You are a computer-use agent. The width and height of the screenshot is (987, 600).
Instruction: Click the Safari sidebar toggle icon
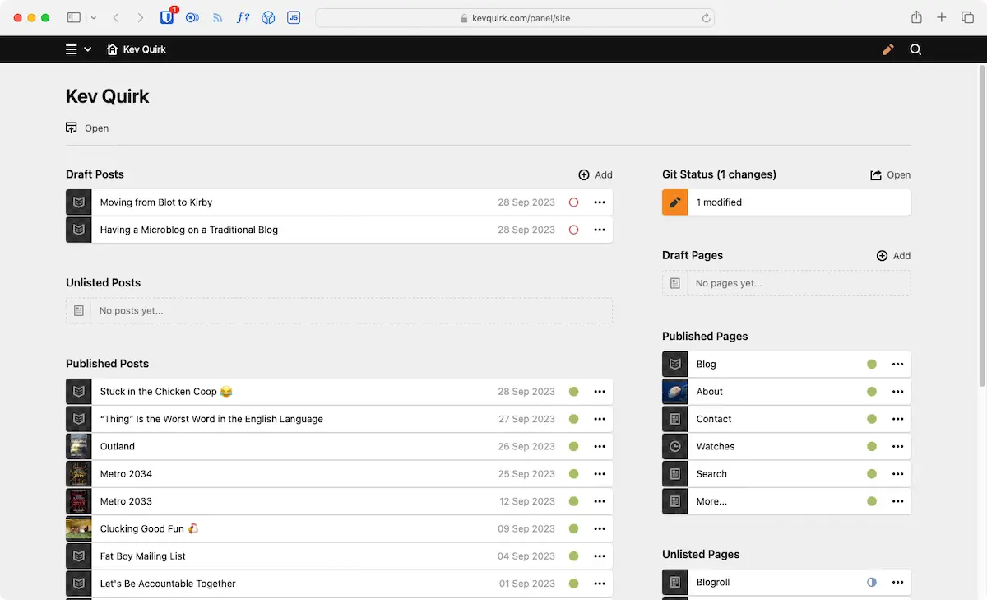pyautogui.click(x=74, y=17)
